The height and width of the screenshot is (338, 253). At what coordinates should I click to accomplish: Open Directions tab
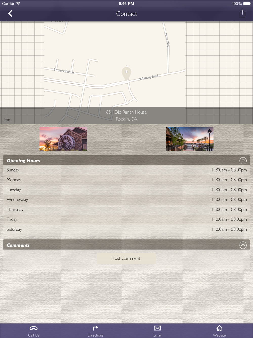click(95, 331)
